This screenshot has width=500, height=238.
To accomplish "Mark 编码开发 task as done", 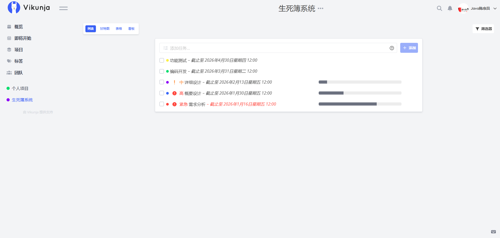I will click(162, 71).
